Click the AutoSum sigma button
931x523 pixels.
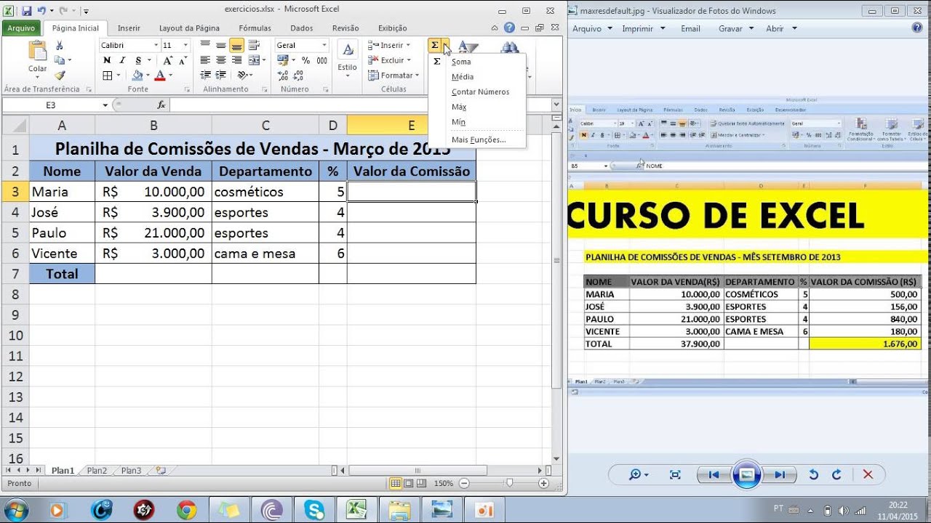tap(434, 45)
